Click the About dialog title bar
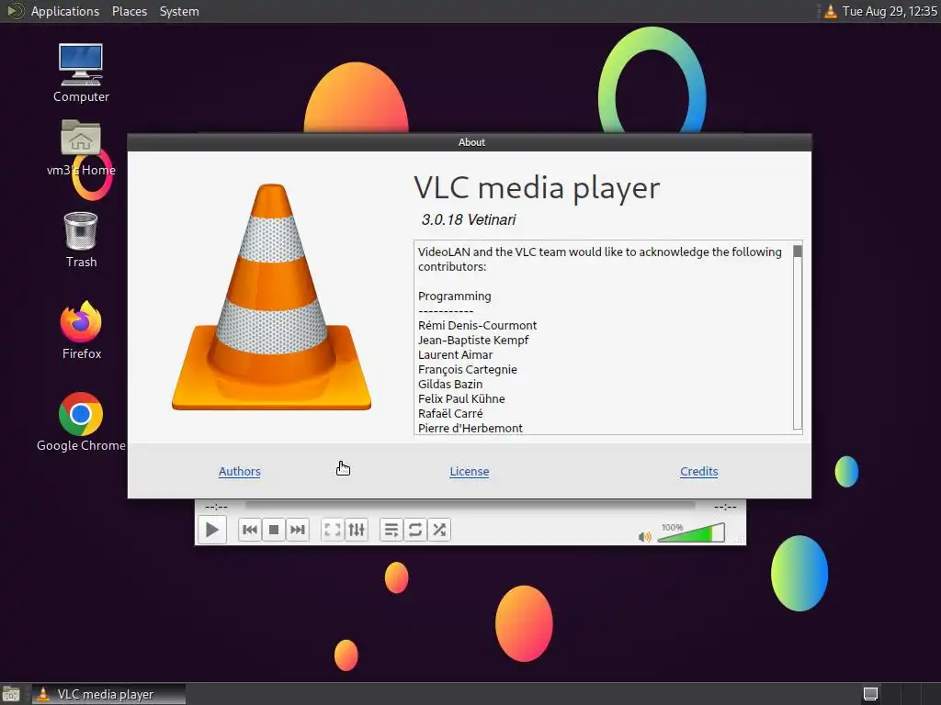The height and width of the screenshot is (705, 941). [470, 142]
